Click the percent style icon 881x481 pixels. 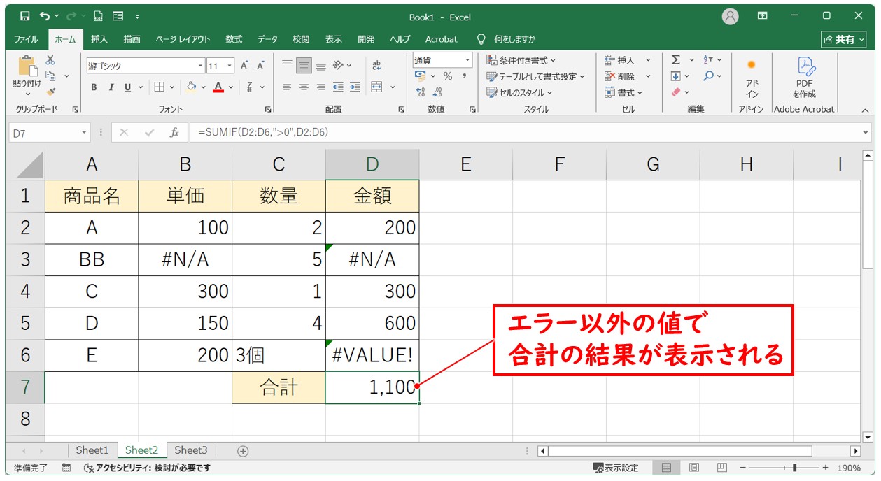click(447, 76)
